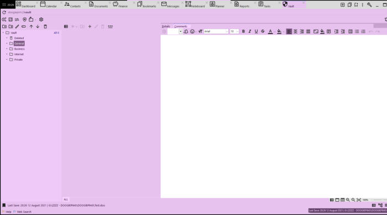Toggle underline formatting
Image resolution: width=387 pixels, height=215 pixels.
click(x=256, y=31)
